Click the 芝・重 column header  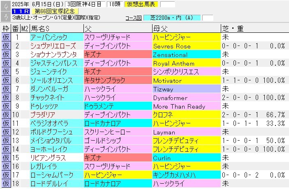point(255,29)
